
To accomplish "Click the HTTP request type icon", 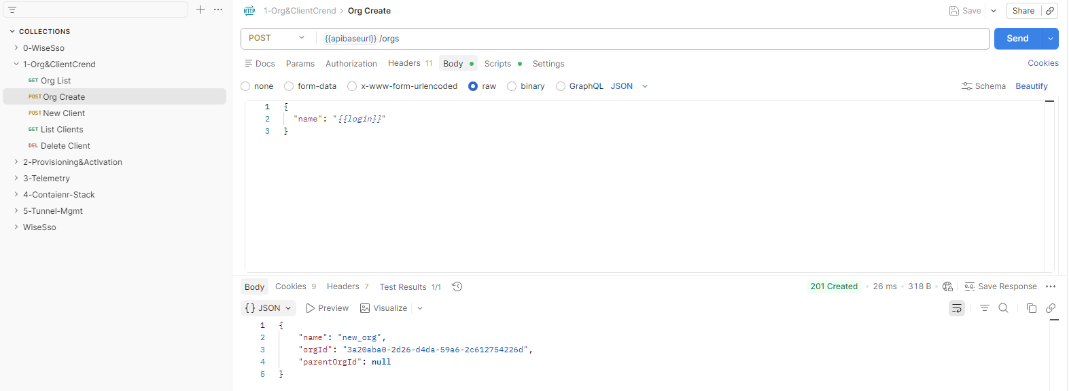I will (x=249, y=11).
